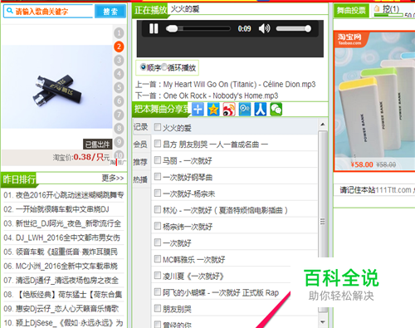Pause the playing song
415x328 pixels.
point(154,28)
